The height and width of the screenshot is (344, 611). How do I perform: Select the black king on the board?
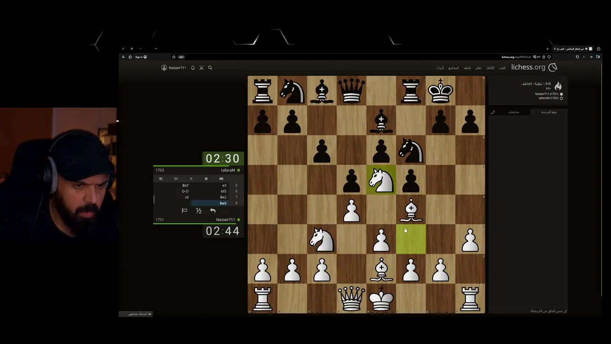[x=440, y=90]
